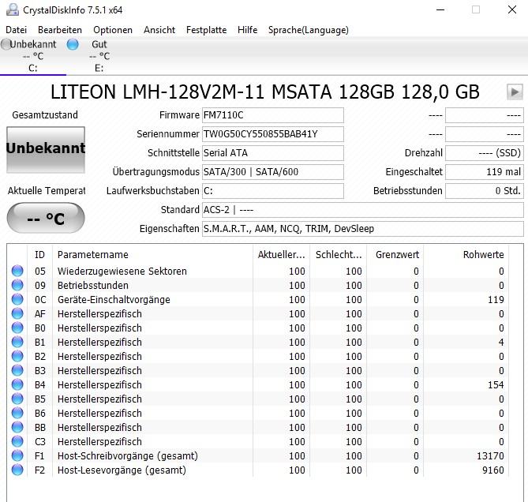Select the Geräte-Einschaltvorgänge parameter name
The image size is (528, 502).
pos(114,299)
